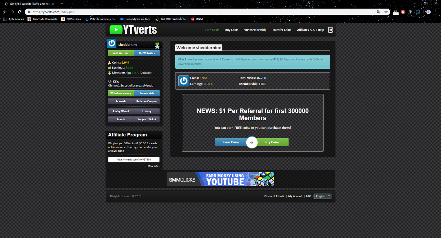This screenshot has height=238, width=441.
Task: Open the BDVenLínea bookmark
Action: click(x=71, y=19)
